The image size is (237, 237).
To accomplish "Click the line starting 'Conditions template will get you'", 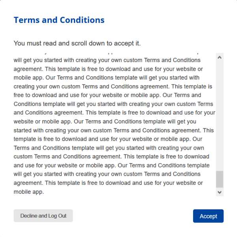I will tap(113, 104).
